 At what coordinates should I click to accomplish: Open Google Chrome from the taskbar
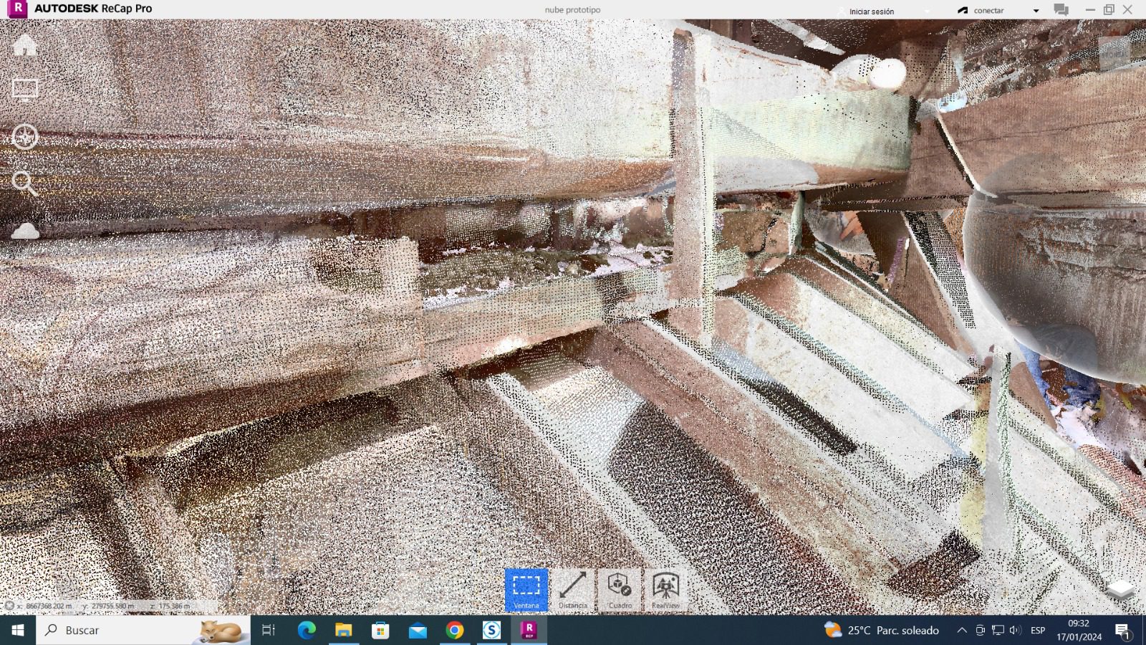point(455,630)
